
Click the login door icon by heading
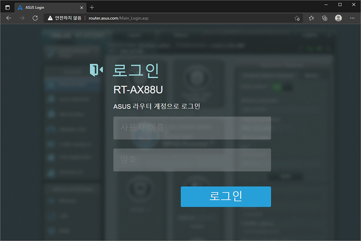(96, 70)
